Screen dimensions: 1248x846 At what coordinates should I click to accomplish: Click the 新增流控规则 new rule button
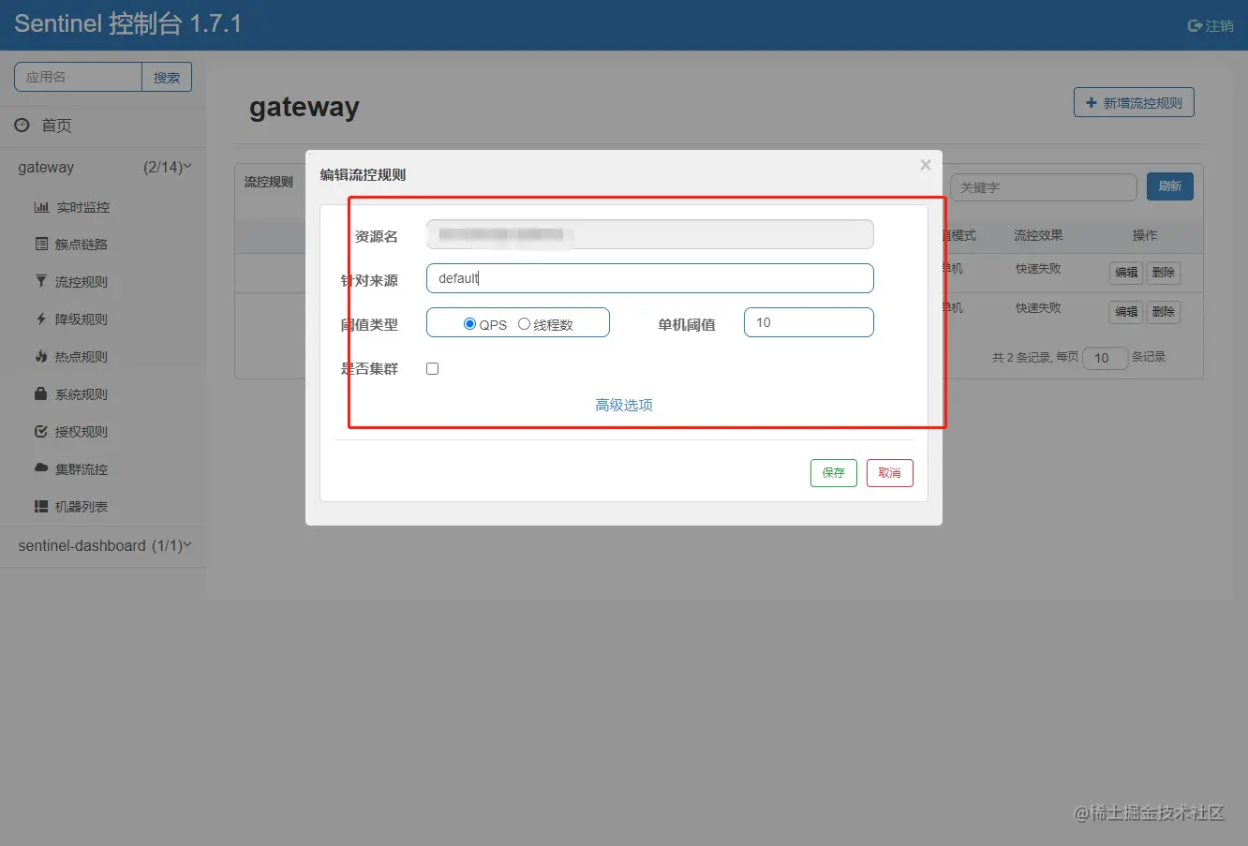tap(1134, 102)
